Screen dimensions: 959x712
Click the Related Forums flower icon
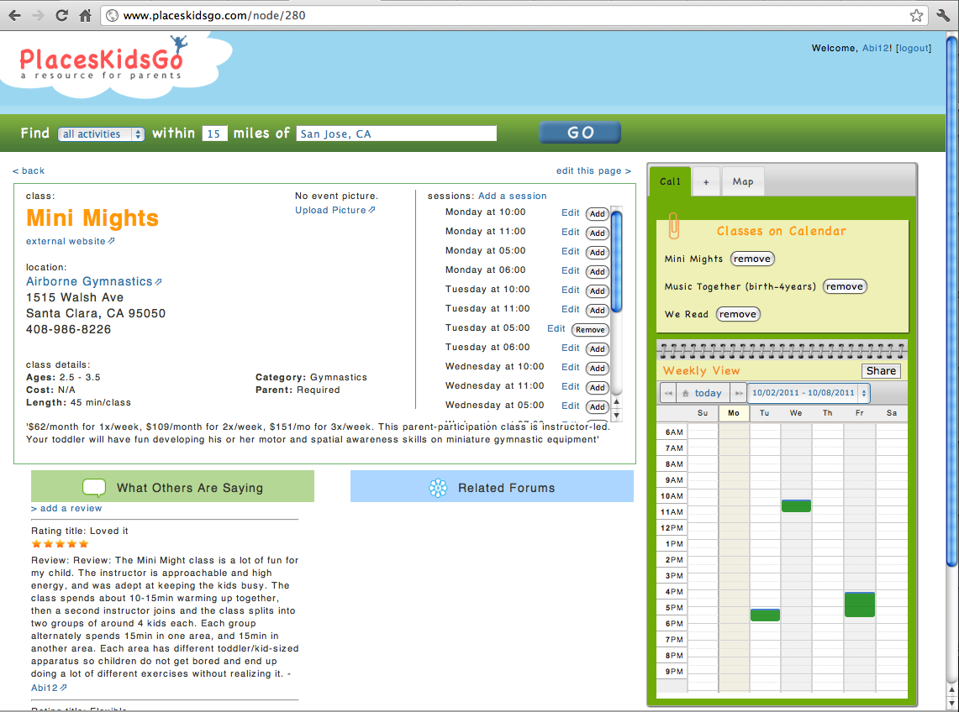(438, 488)
